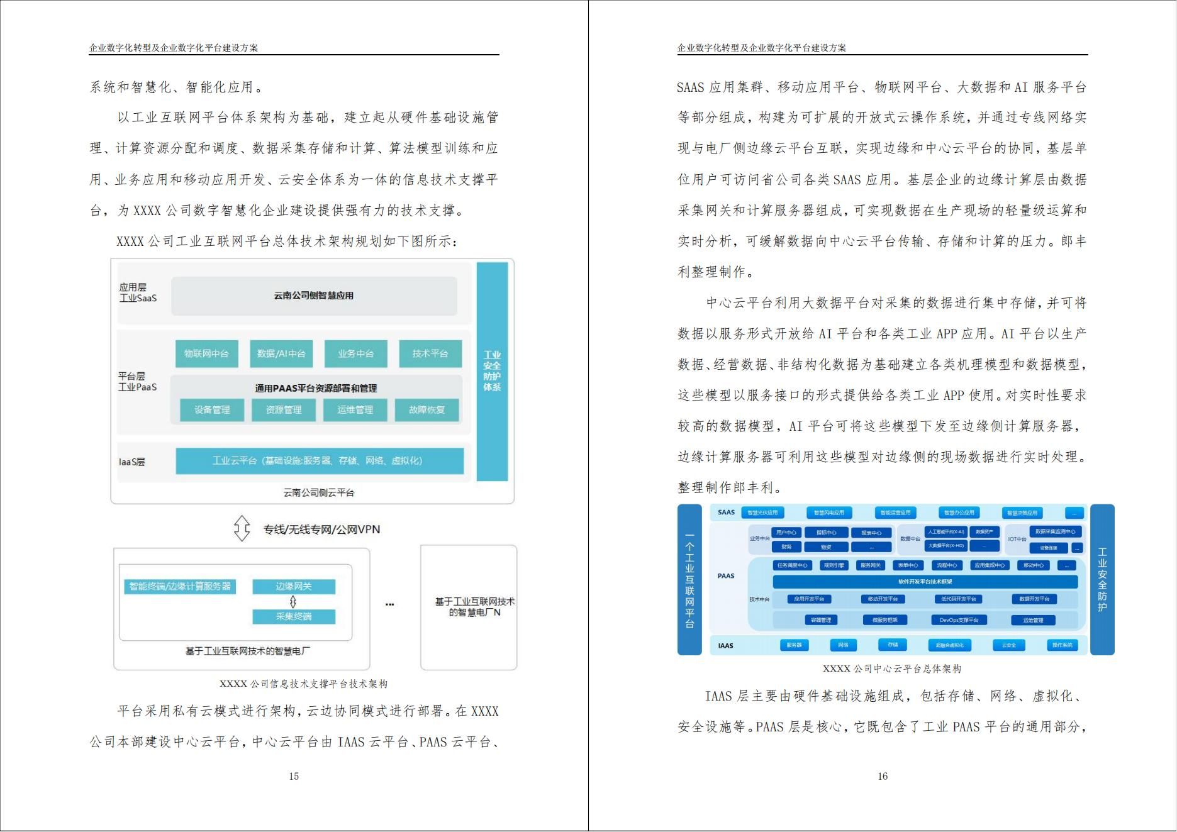Click the caption XXXX公司信息技术支撑平台技术架构

(303, 684)
